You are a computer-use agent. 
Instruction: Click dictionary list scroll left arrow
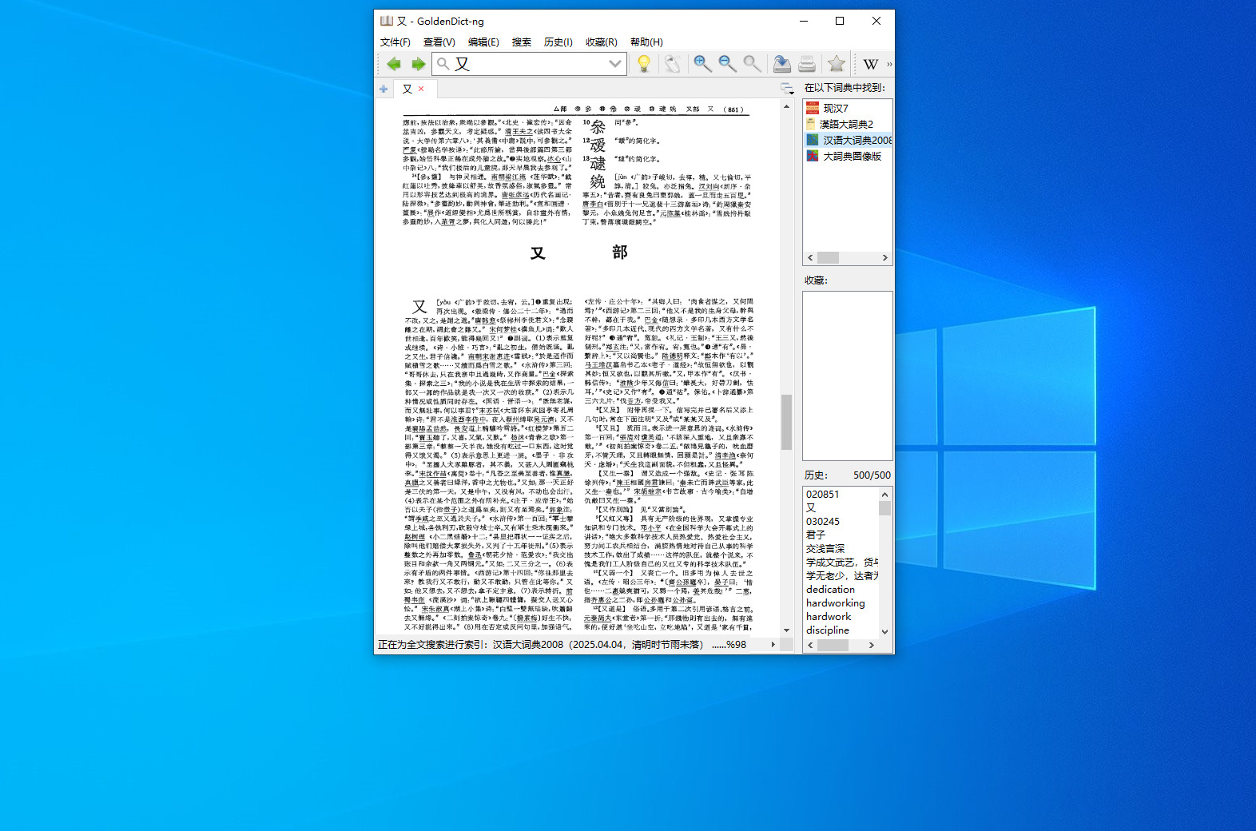click(x=810, y=257)
